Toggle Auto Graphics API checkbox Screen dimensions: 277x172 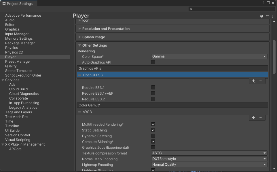tap(153, 62)
